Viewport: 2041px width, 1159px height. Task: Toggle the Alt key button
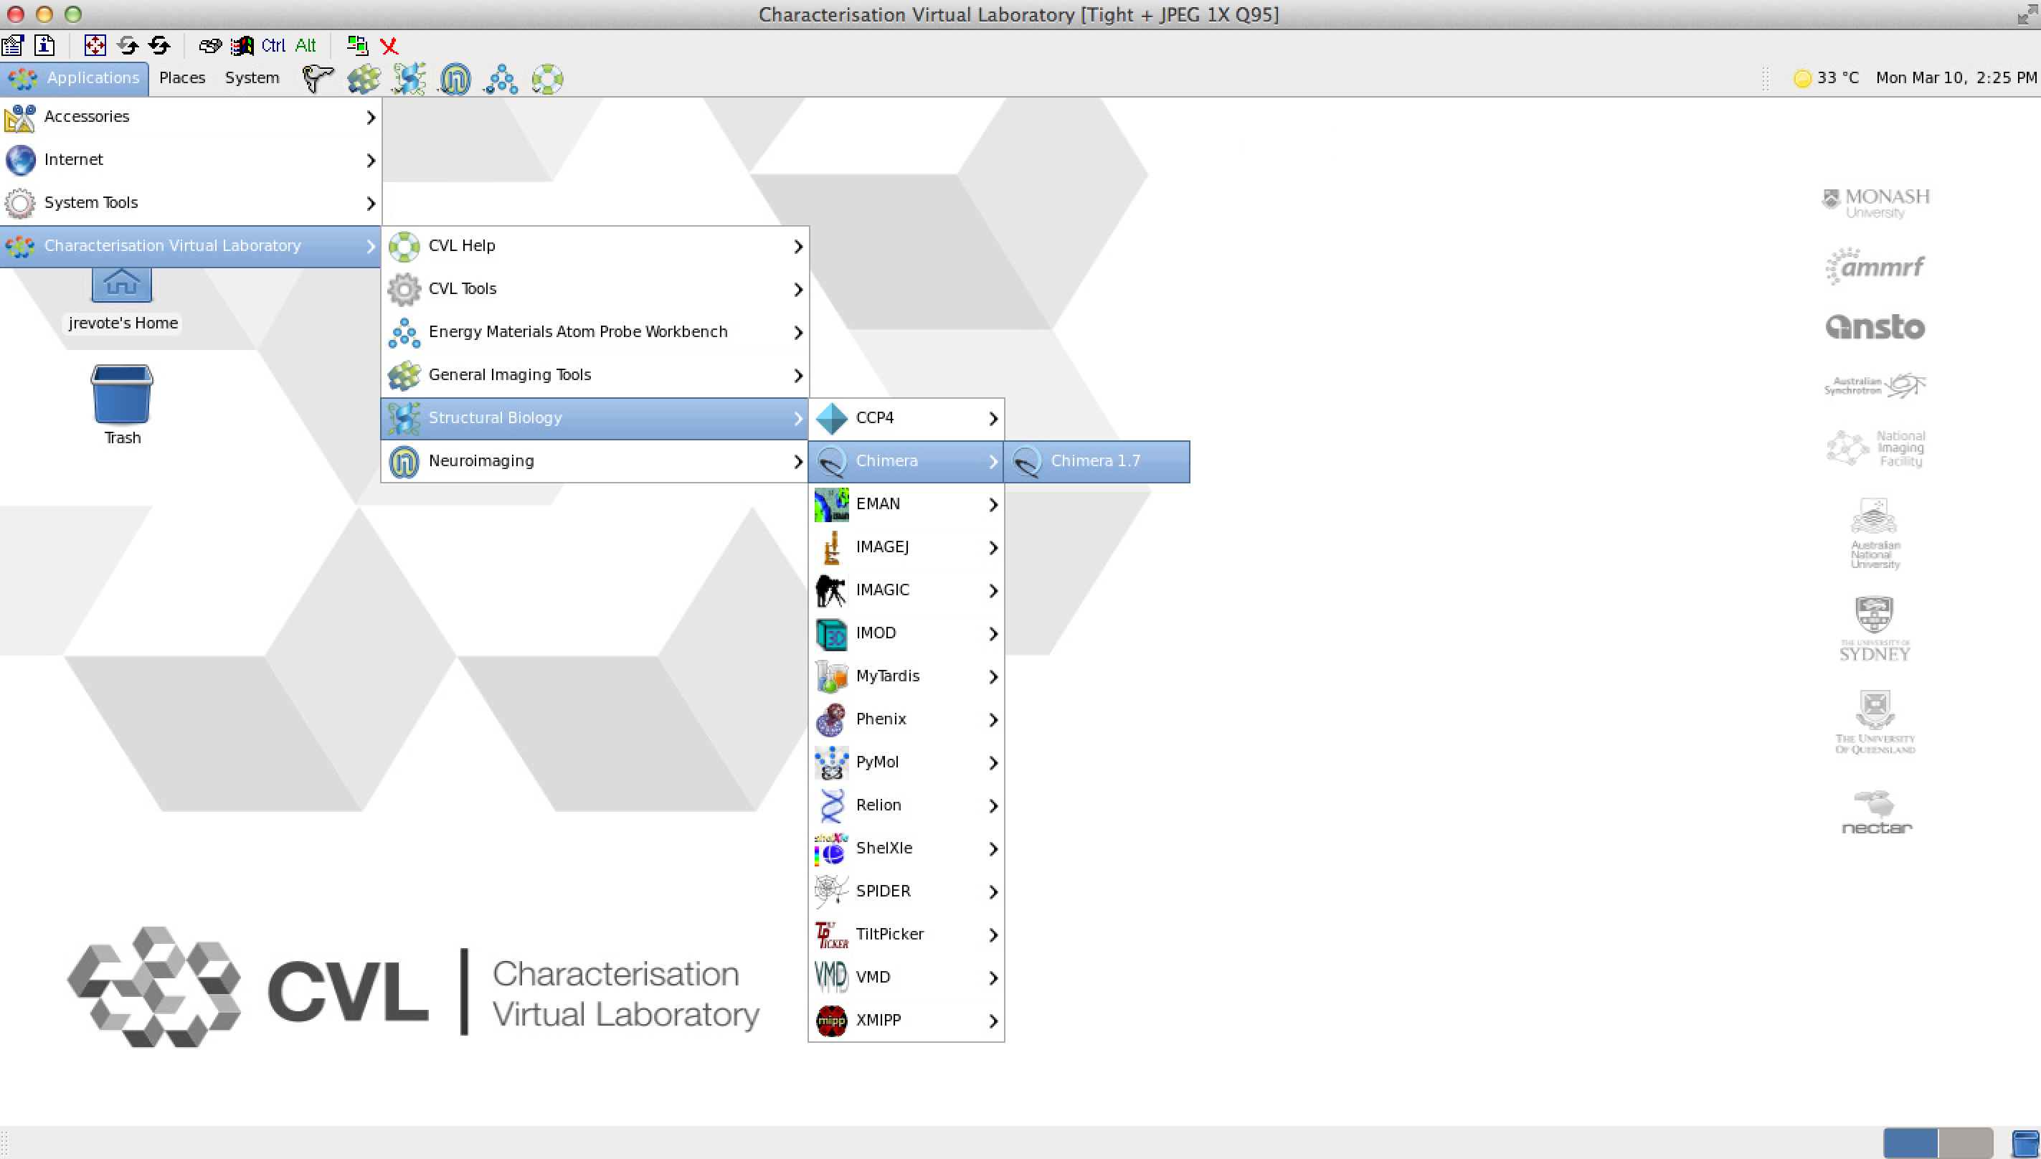[306, 45]
